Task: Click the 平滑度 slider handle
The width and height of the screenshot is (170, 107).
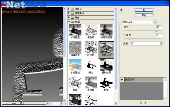Action: [130, 38]
